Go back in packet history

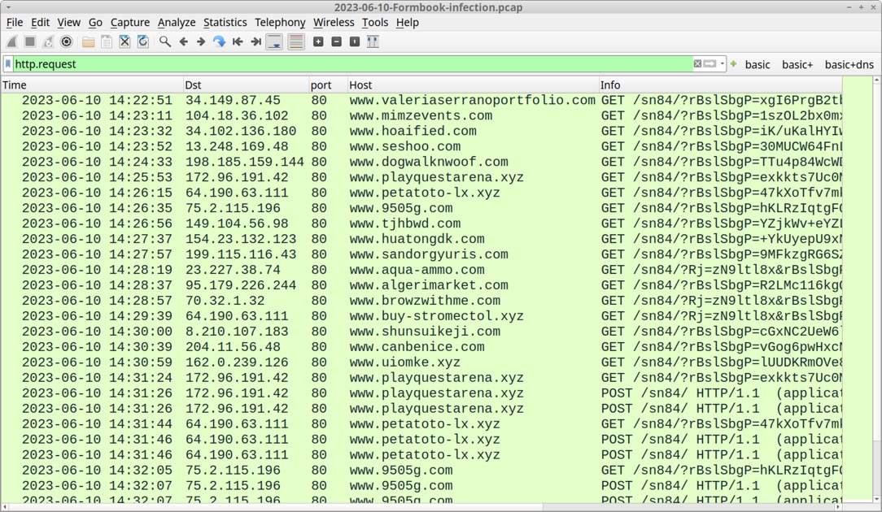click(183, 41)
